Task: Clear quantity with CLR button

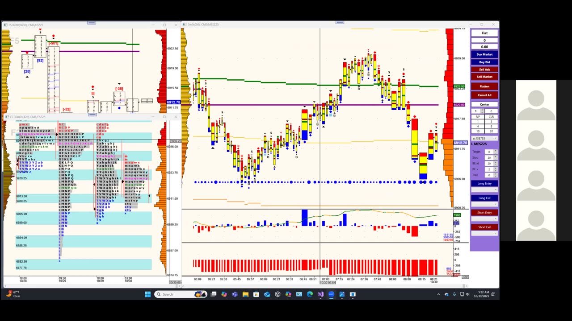Action: [491, 116]
